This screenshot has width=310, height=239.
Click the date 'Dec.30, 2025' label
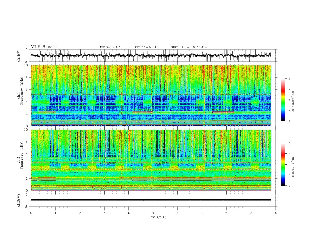pos(109,47)
